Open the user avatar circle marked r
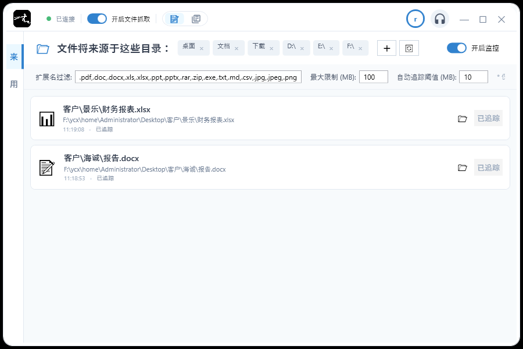The height and width of the screenshot is (349, 523). click(x=415, y=18)
